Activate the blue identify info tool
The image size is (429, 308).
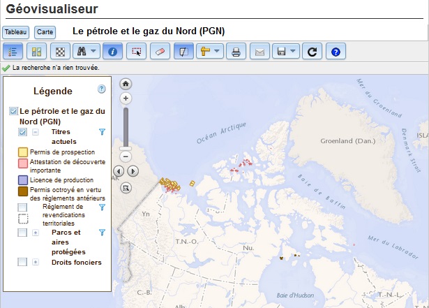(112, 51)
